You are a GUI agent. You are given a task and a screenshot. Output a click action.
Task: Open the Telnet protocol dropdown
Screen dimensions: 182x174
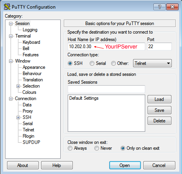pyautogui.click(x=152, y=63)
